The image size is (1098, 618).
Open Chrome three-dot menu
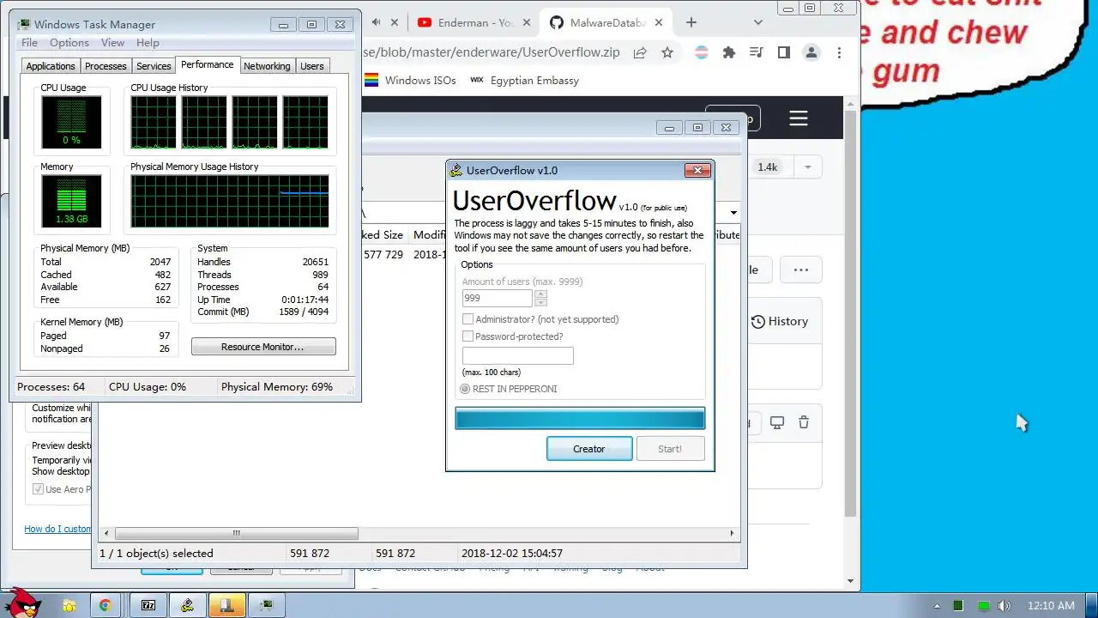point(839,52)
